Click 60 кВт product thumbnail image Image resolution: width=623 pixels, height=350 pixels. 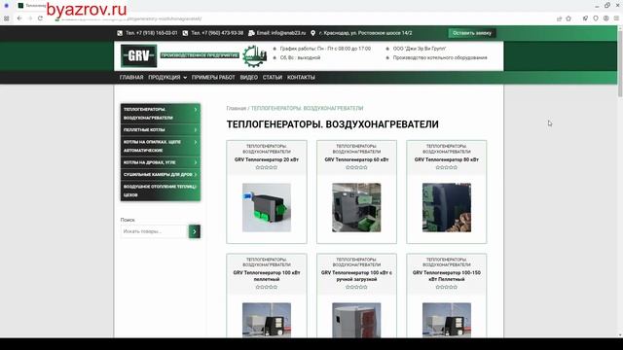click(356, 207)
